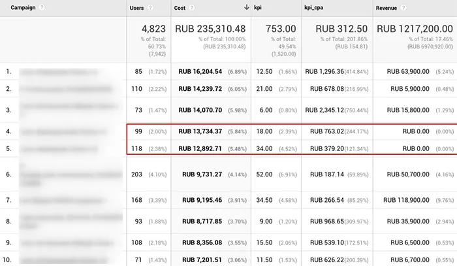This screenshot has width=457, height=266.
Task: Click cost cell RUB 9,195.46
Action: tap(202, 200)
